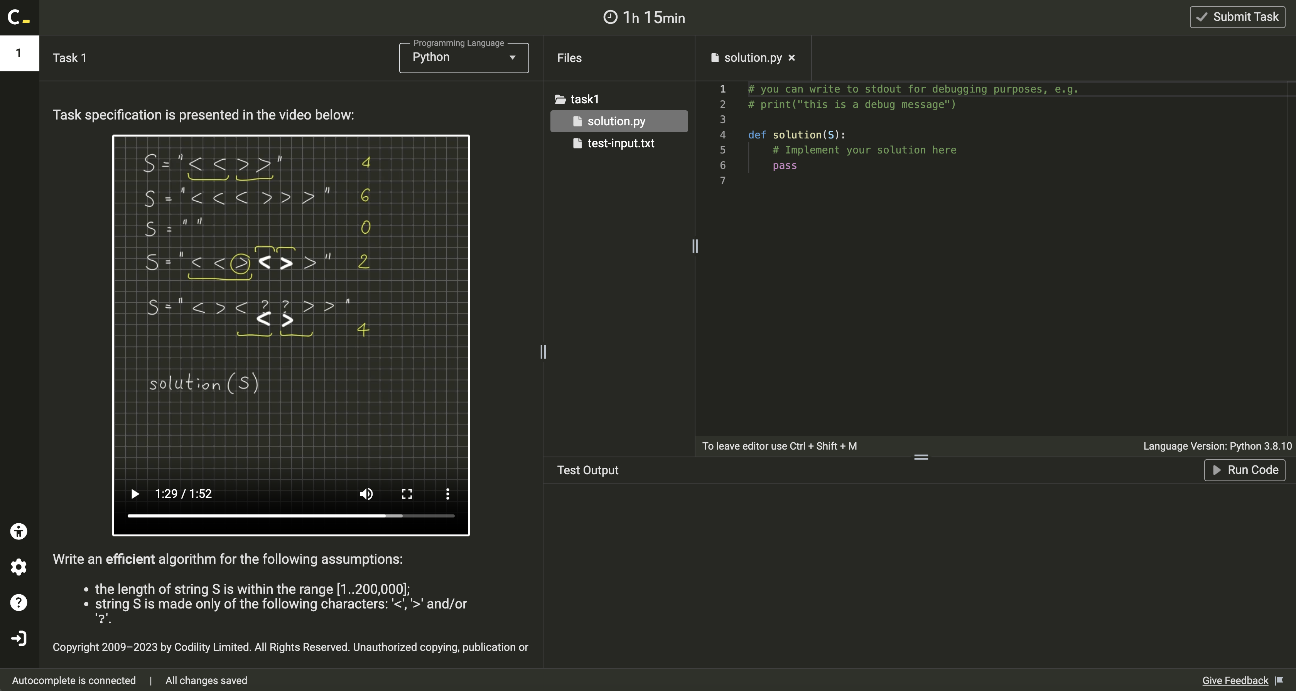Click the logout icon in the sidebar
Image resolution: width=1296 pixels, height=691 pixels.
[x=18, y=638]
